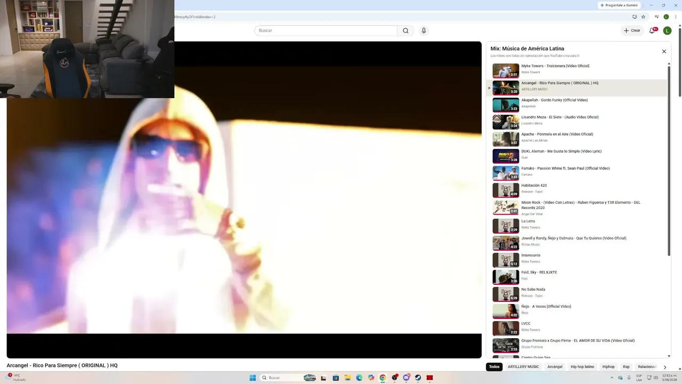Click the ESP LAA language indicator
Viewport: 682px width, 384px height.
point(639,378)
